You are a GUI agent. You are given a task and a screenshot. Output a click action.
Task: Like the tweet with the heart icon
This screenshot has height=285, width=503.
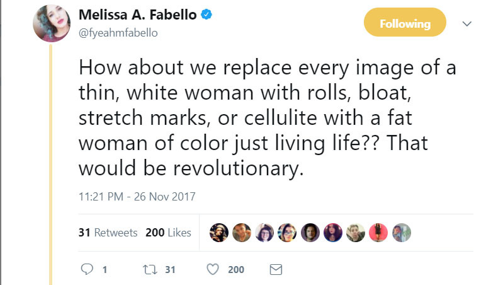[x=213, y=269]
